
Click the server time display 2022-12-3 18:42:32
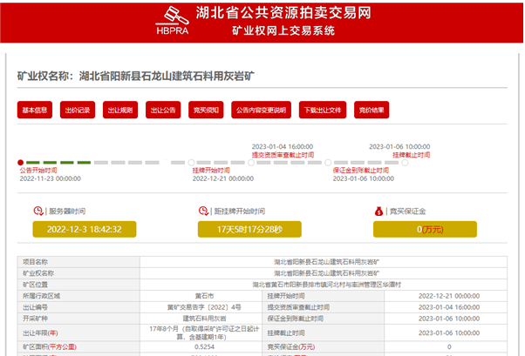[85, 229]
